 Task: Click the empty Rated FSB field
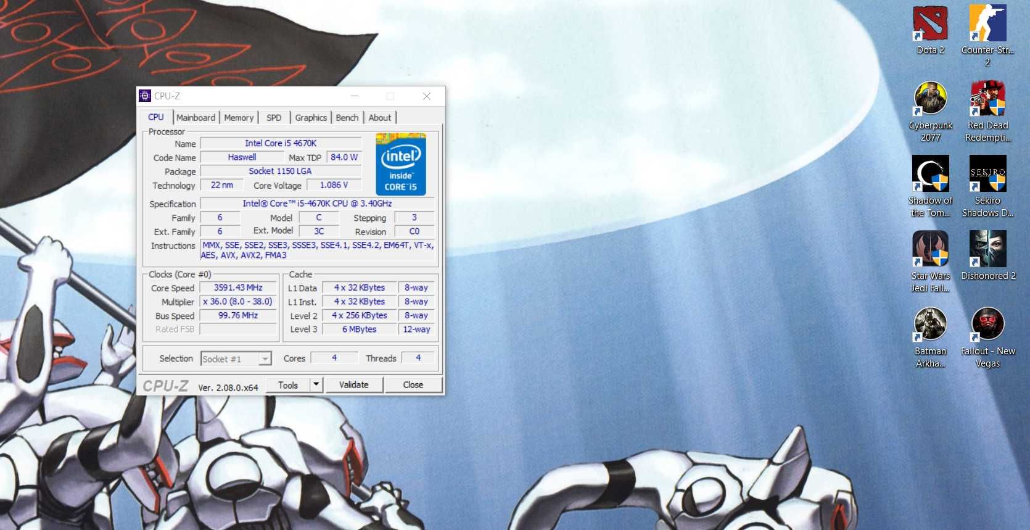238,329
